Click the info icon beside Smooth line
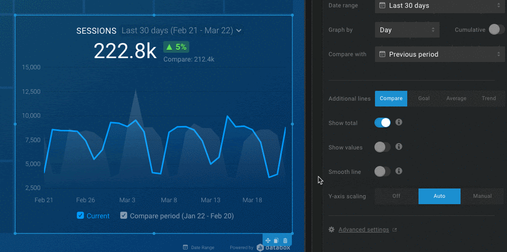The width and height of the screenshot is (507, 252). click(x=399, y=171)
